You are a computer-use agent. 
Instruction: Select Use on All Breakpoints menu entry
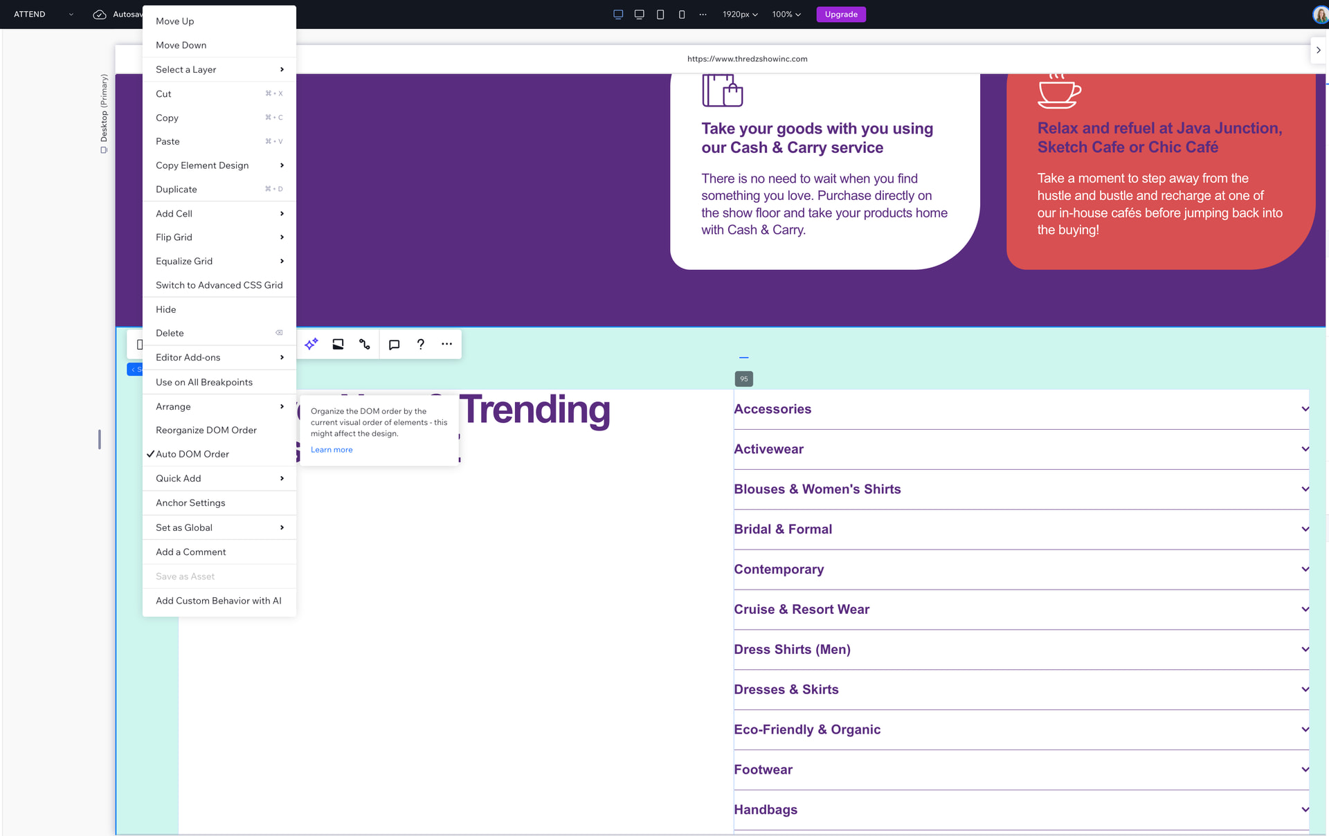(204, 382)
